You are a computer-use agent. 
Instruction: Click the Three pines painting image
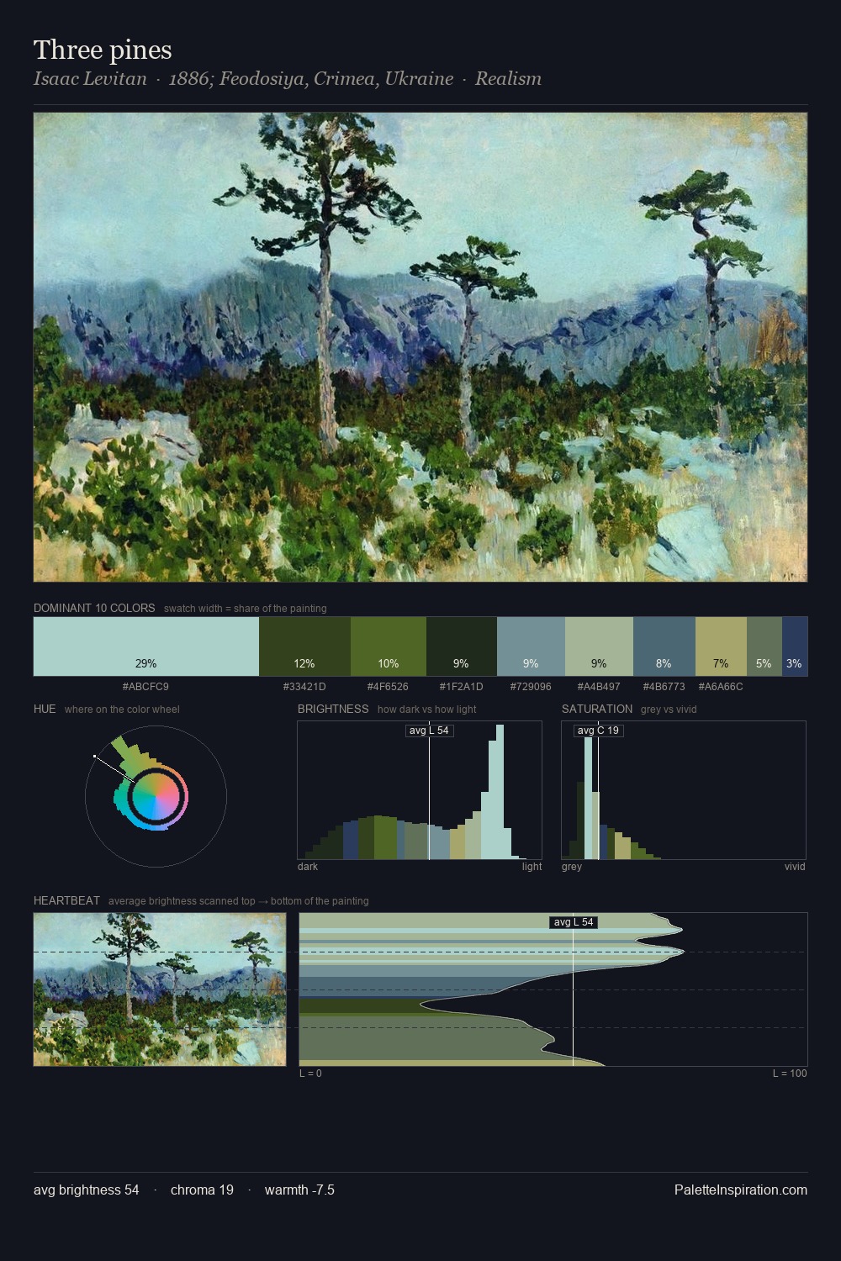click(420, 347)
